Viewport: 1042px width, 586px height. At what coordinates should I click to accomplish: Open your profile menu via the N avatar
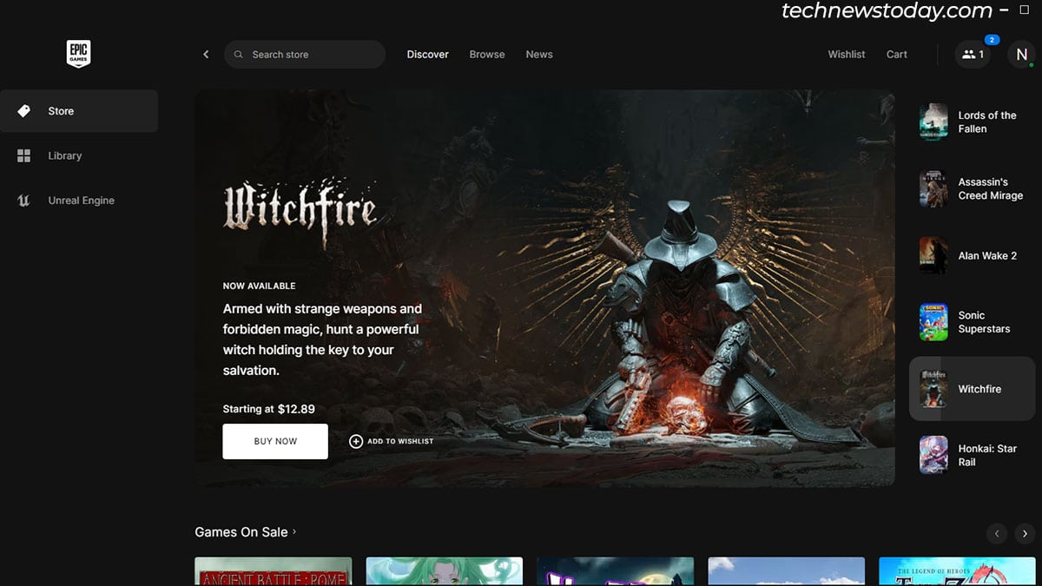[1021, 54]
